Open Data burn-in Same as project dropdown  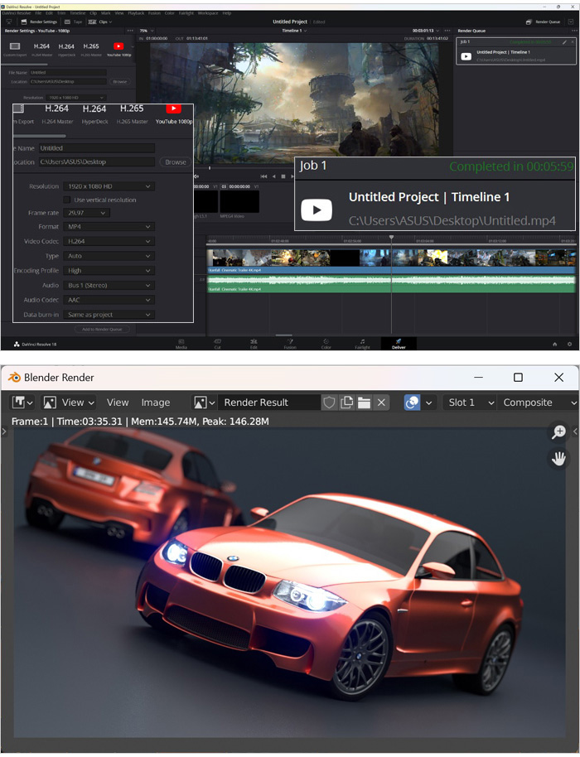(109, 314)
